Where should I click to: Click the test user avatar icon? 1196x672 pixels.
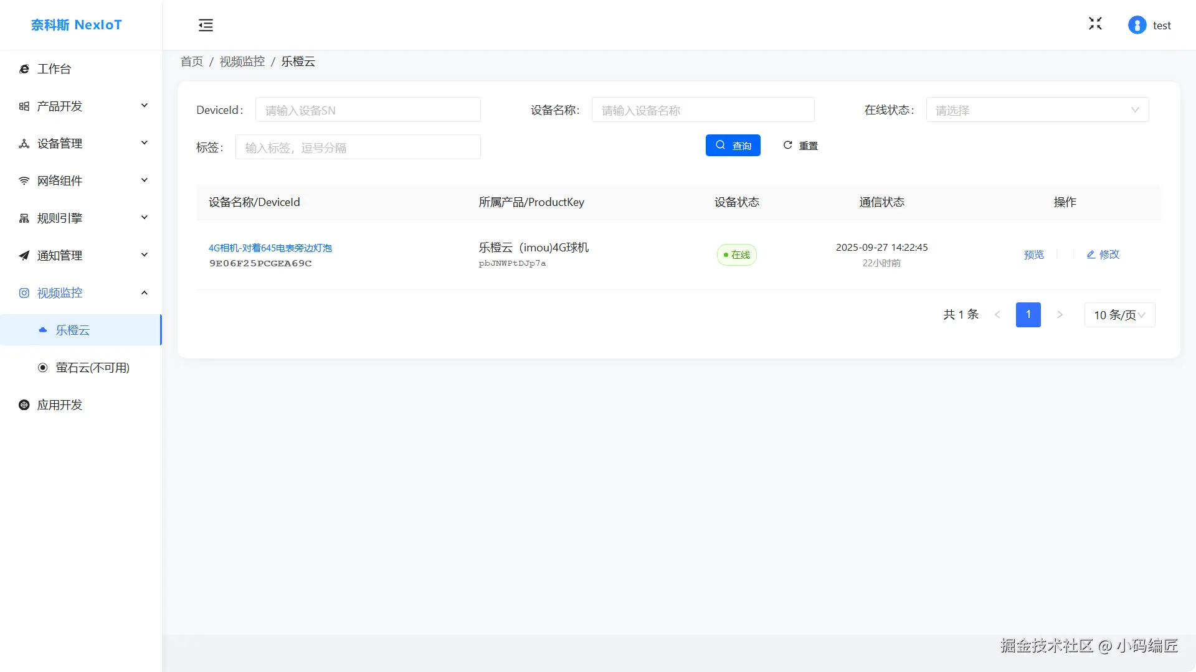[x=1137, y=25]
